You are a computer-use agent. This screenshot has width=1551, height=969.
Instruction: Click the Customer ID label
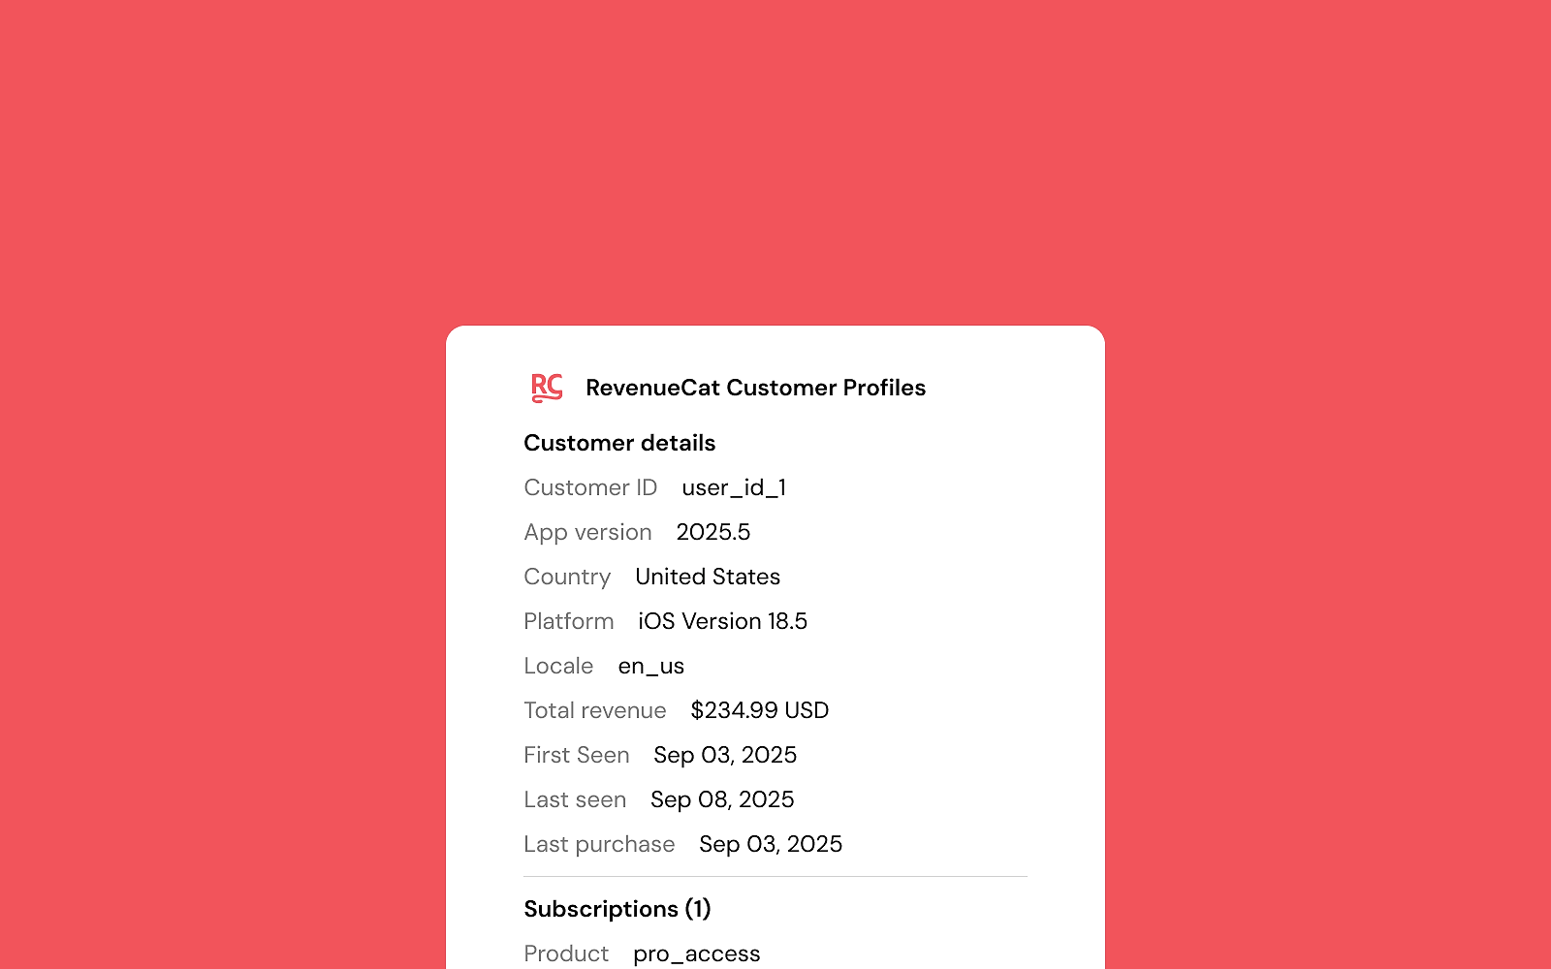click(590, 487)
